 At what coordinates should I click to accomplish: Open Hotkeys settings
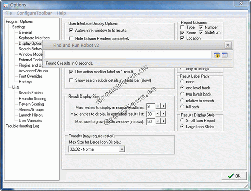click(25, 82)
